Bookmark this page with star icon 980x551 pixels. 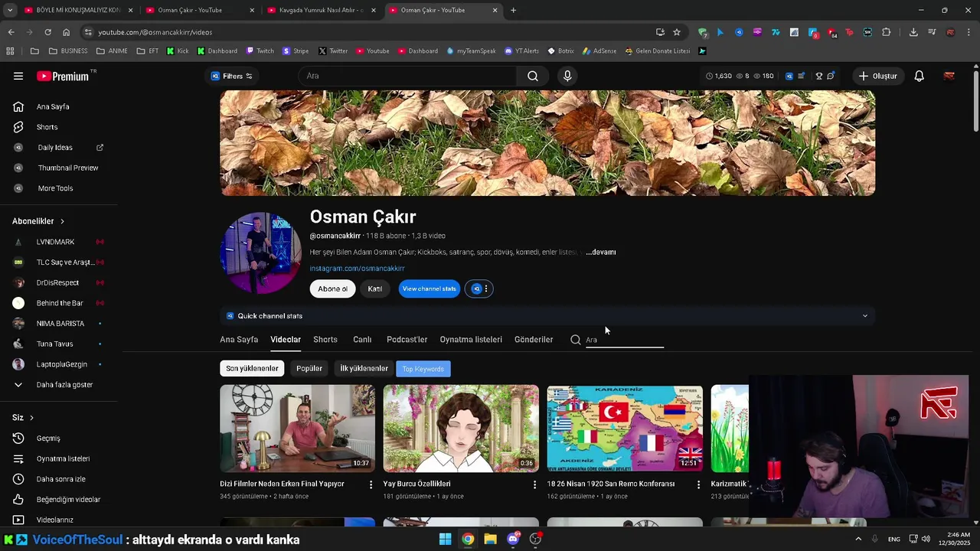(677, 32)
